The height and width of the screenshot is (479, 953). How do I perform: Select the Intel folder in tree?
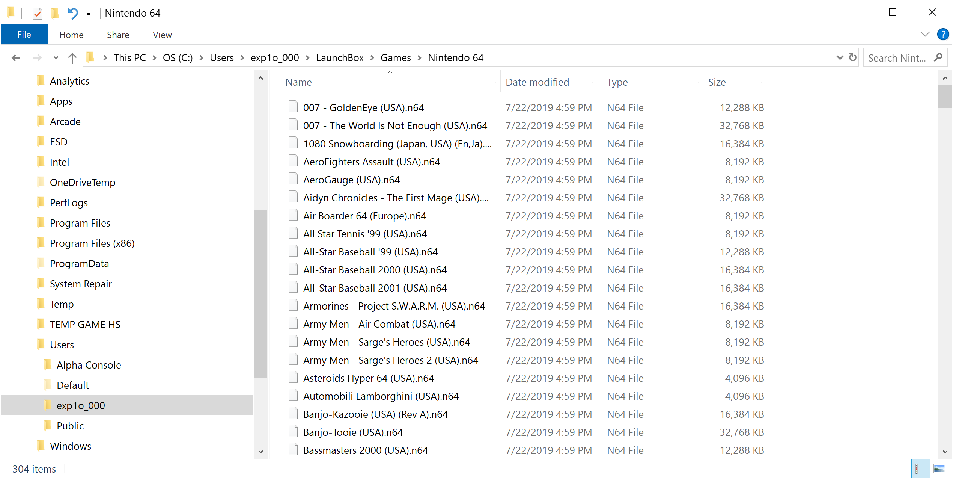pyautogui.click(x=59, y=162)
